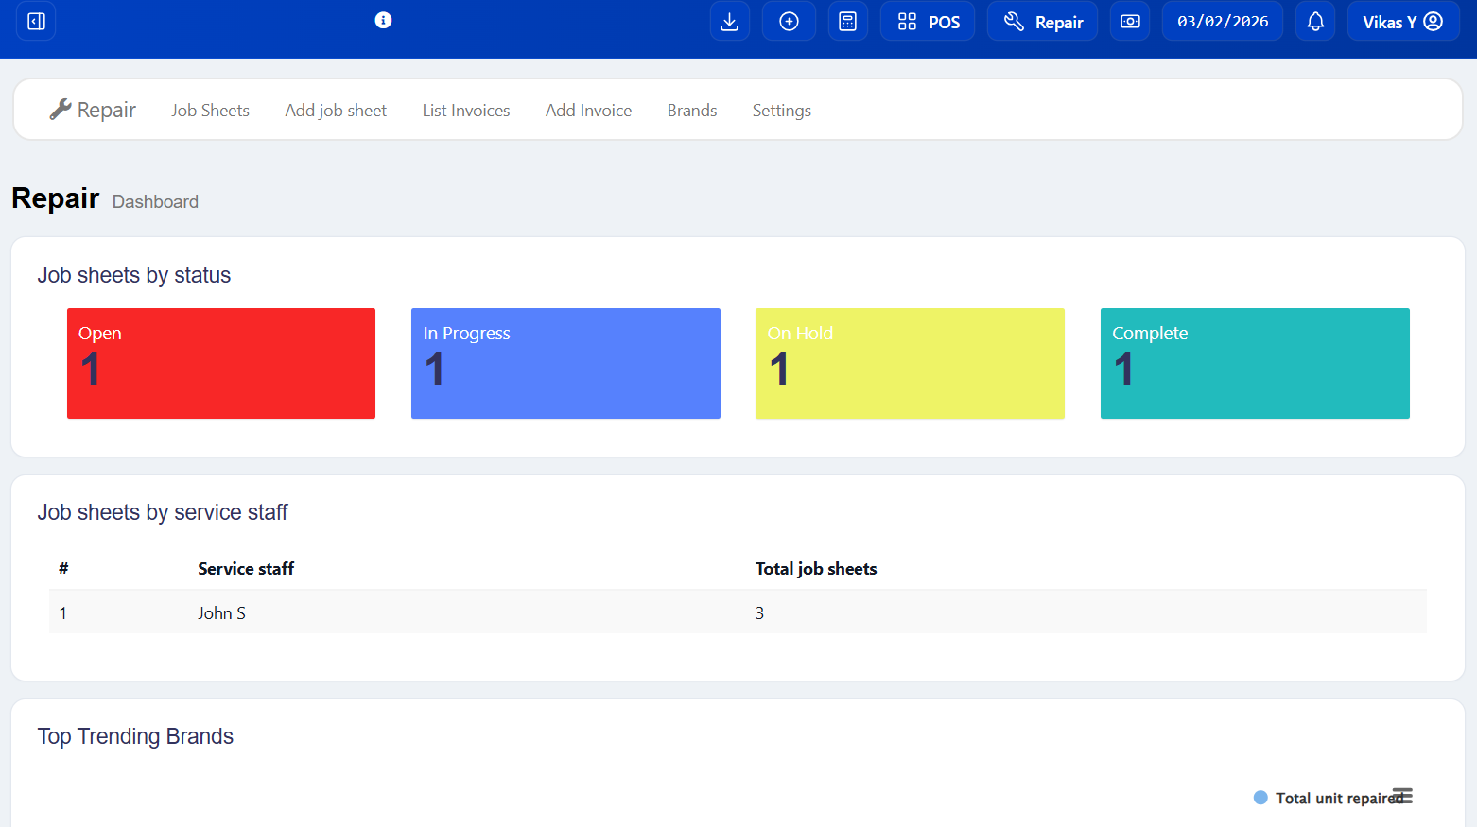
Task: Collapse the sidebar using the panel icon
Action: click(35, 21)
